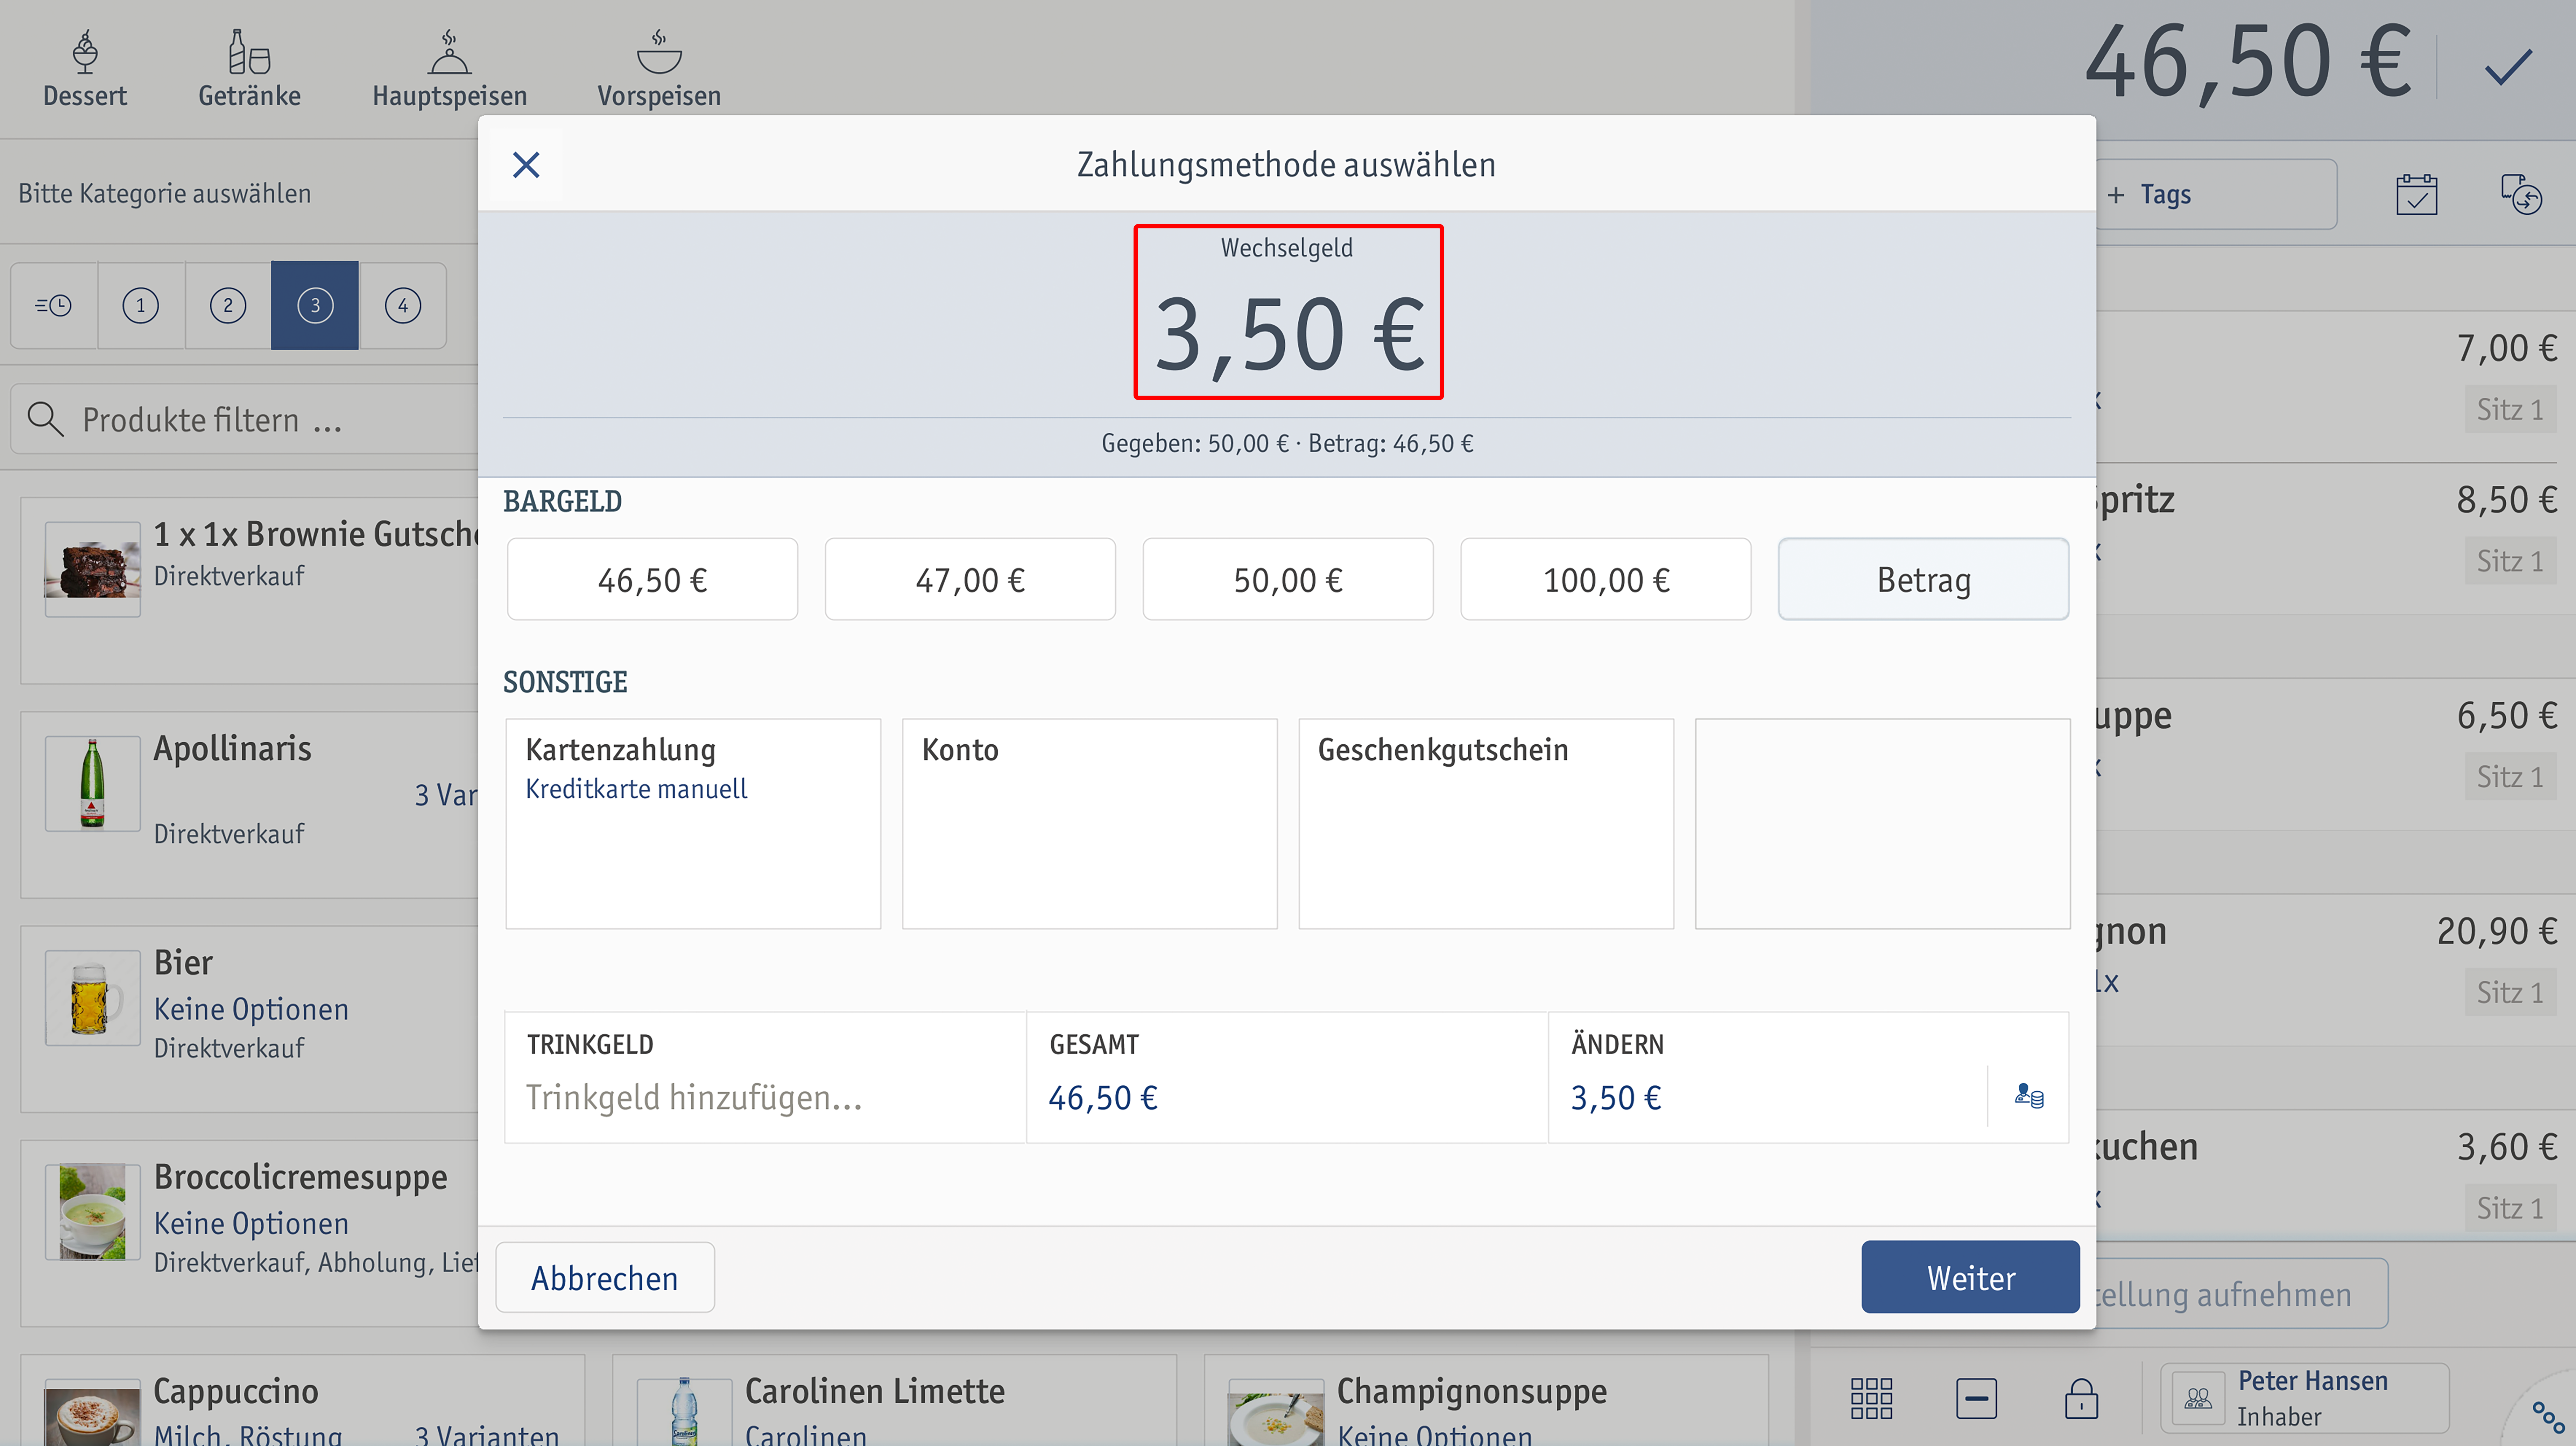The width and height of the screenshot is (2576, 1446).
Task: Close the payment method dialog
Action: tap(526, 165)
